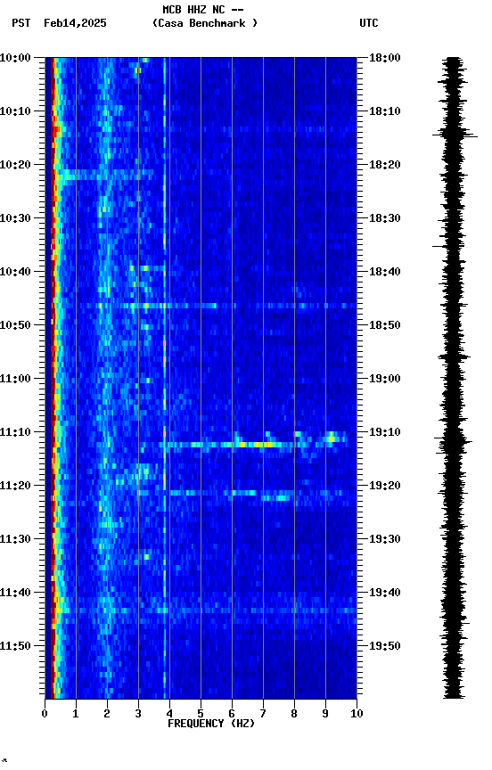Click the '11:00' PST time label
492x770 pixels.
point(15,379)
